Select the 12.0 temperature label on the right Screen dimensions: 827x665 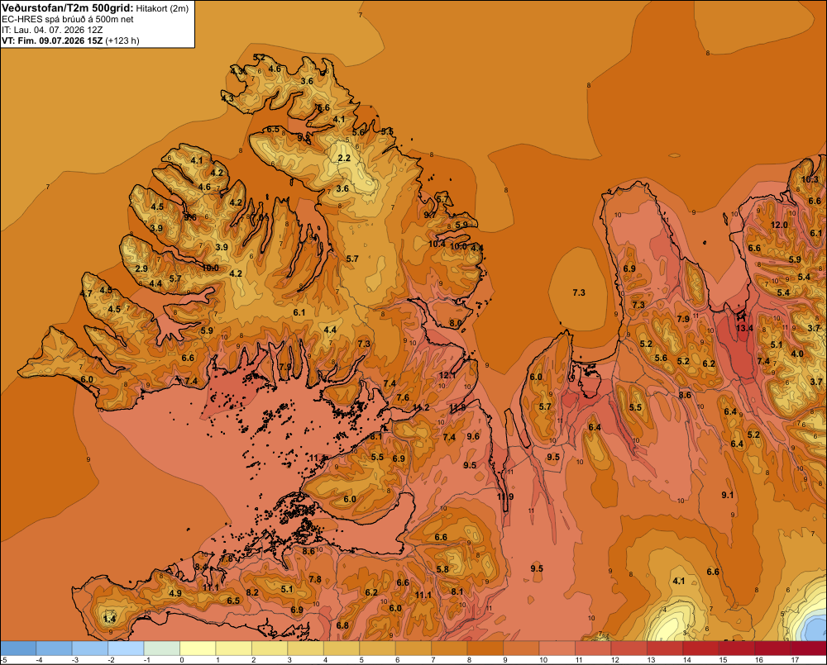(779, 225)
